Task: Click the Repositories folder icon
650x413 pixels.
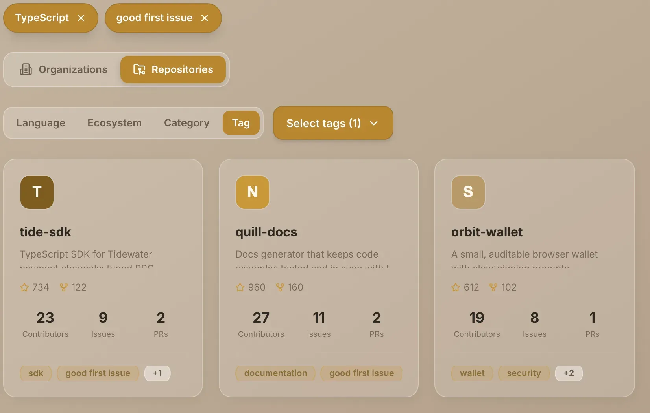Action: coord(139,69)
